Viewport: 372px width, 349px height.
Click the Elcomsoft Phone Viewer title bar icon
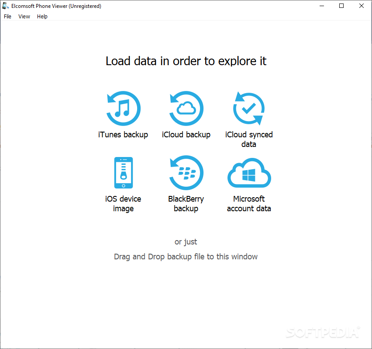[x=6, y=6]
